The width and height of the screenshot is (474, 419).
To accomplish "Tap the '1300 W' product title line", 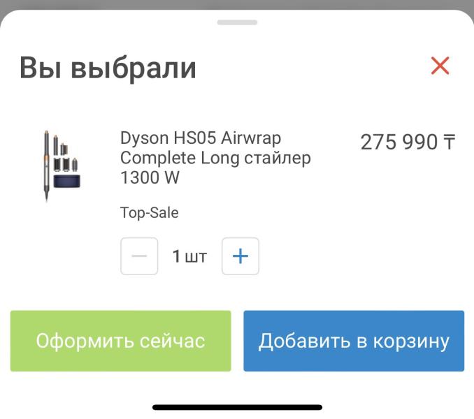I will [150, 177].
